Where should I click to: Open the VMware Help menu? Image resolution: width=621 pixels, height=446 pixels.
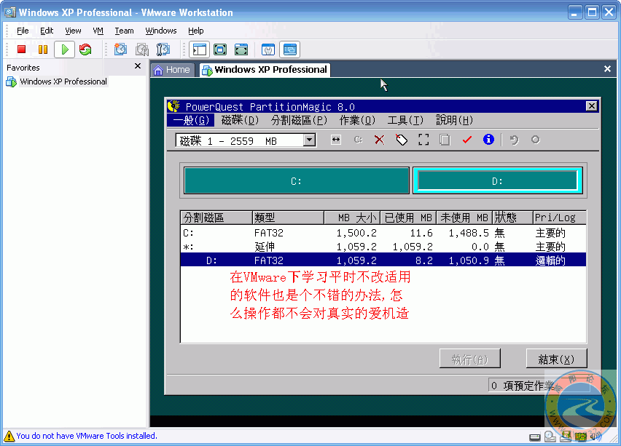pos(195,31)
